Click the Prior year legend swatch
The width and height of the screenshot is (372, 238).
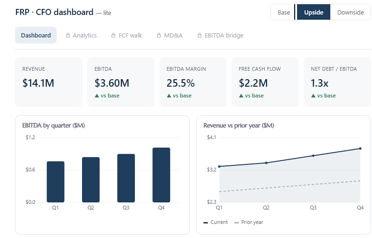click(x=236, y=223)
